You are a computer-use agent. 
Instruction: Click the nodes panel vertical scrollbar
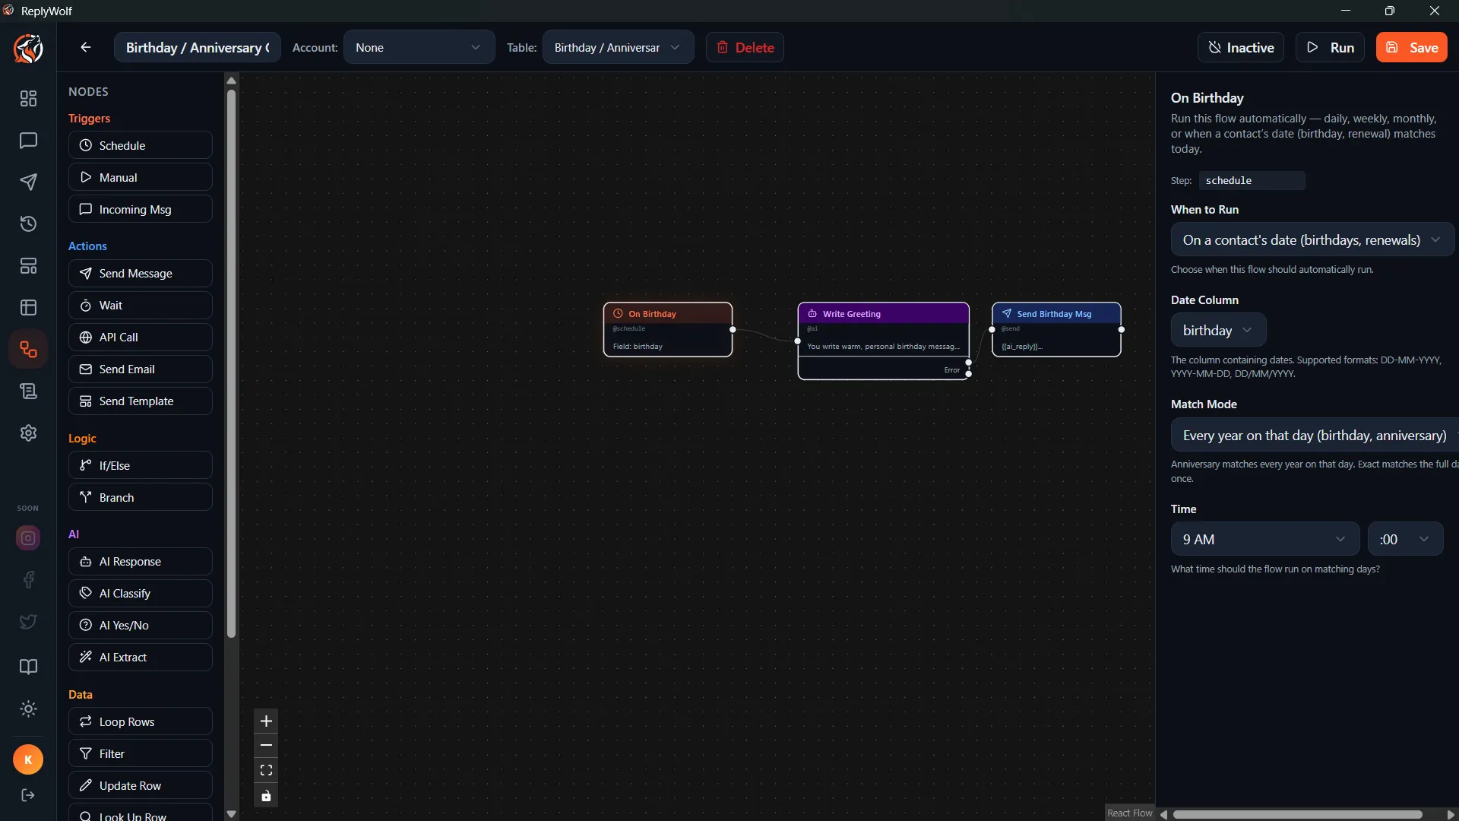click(x=231, y=363)
